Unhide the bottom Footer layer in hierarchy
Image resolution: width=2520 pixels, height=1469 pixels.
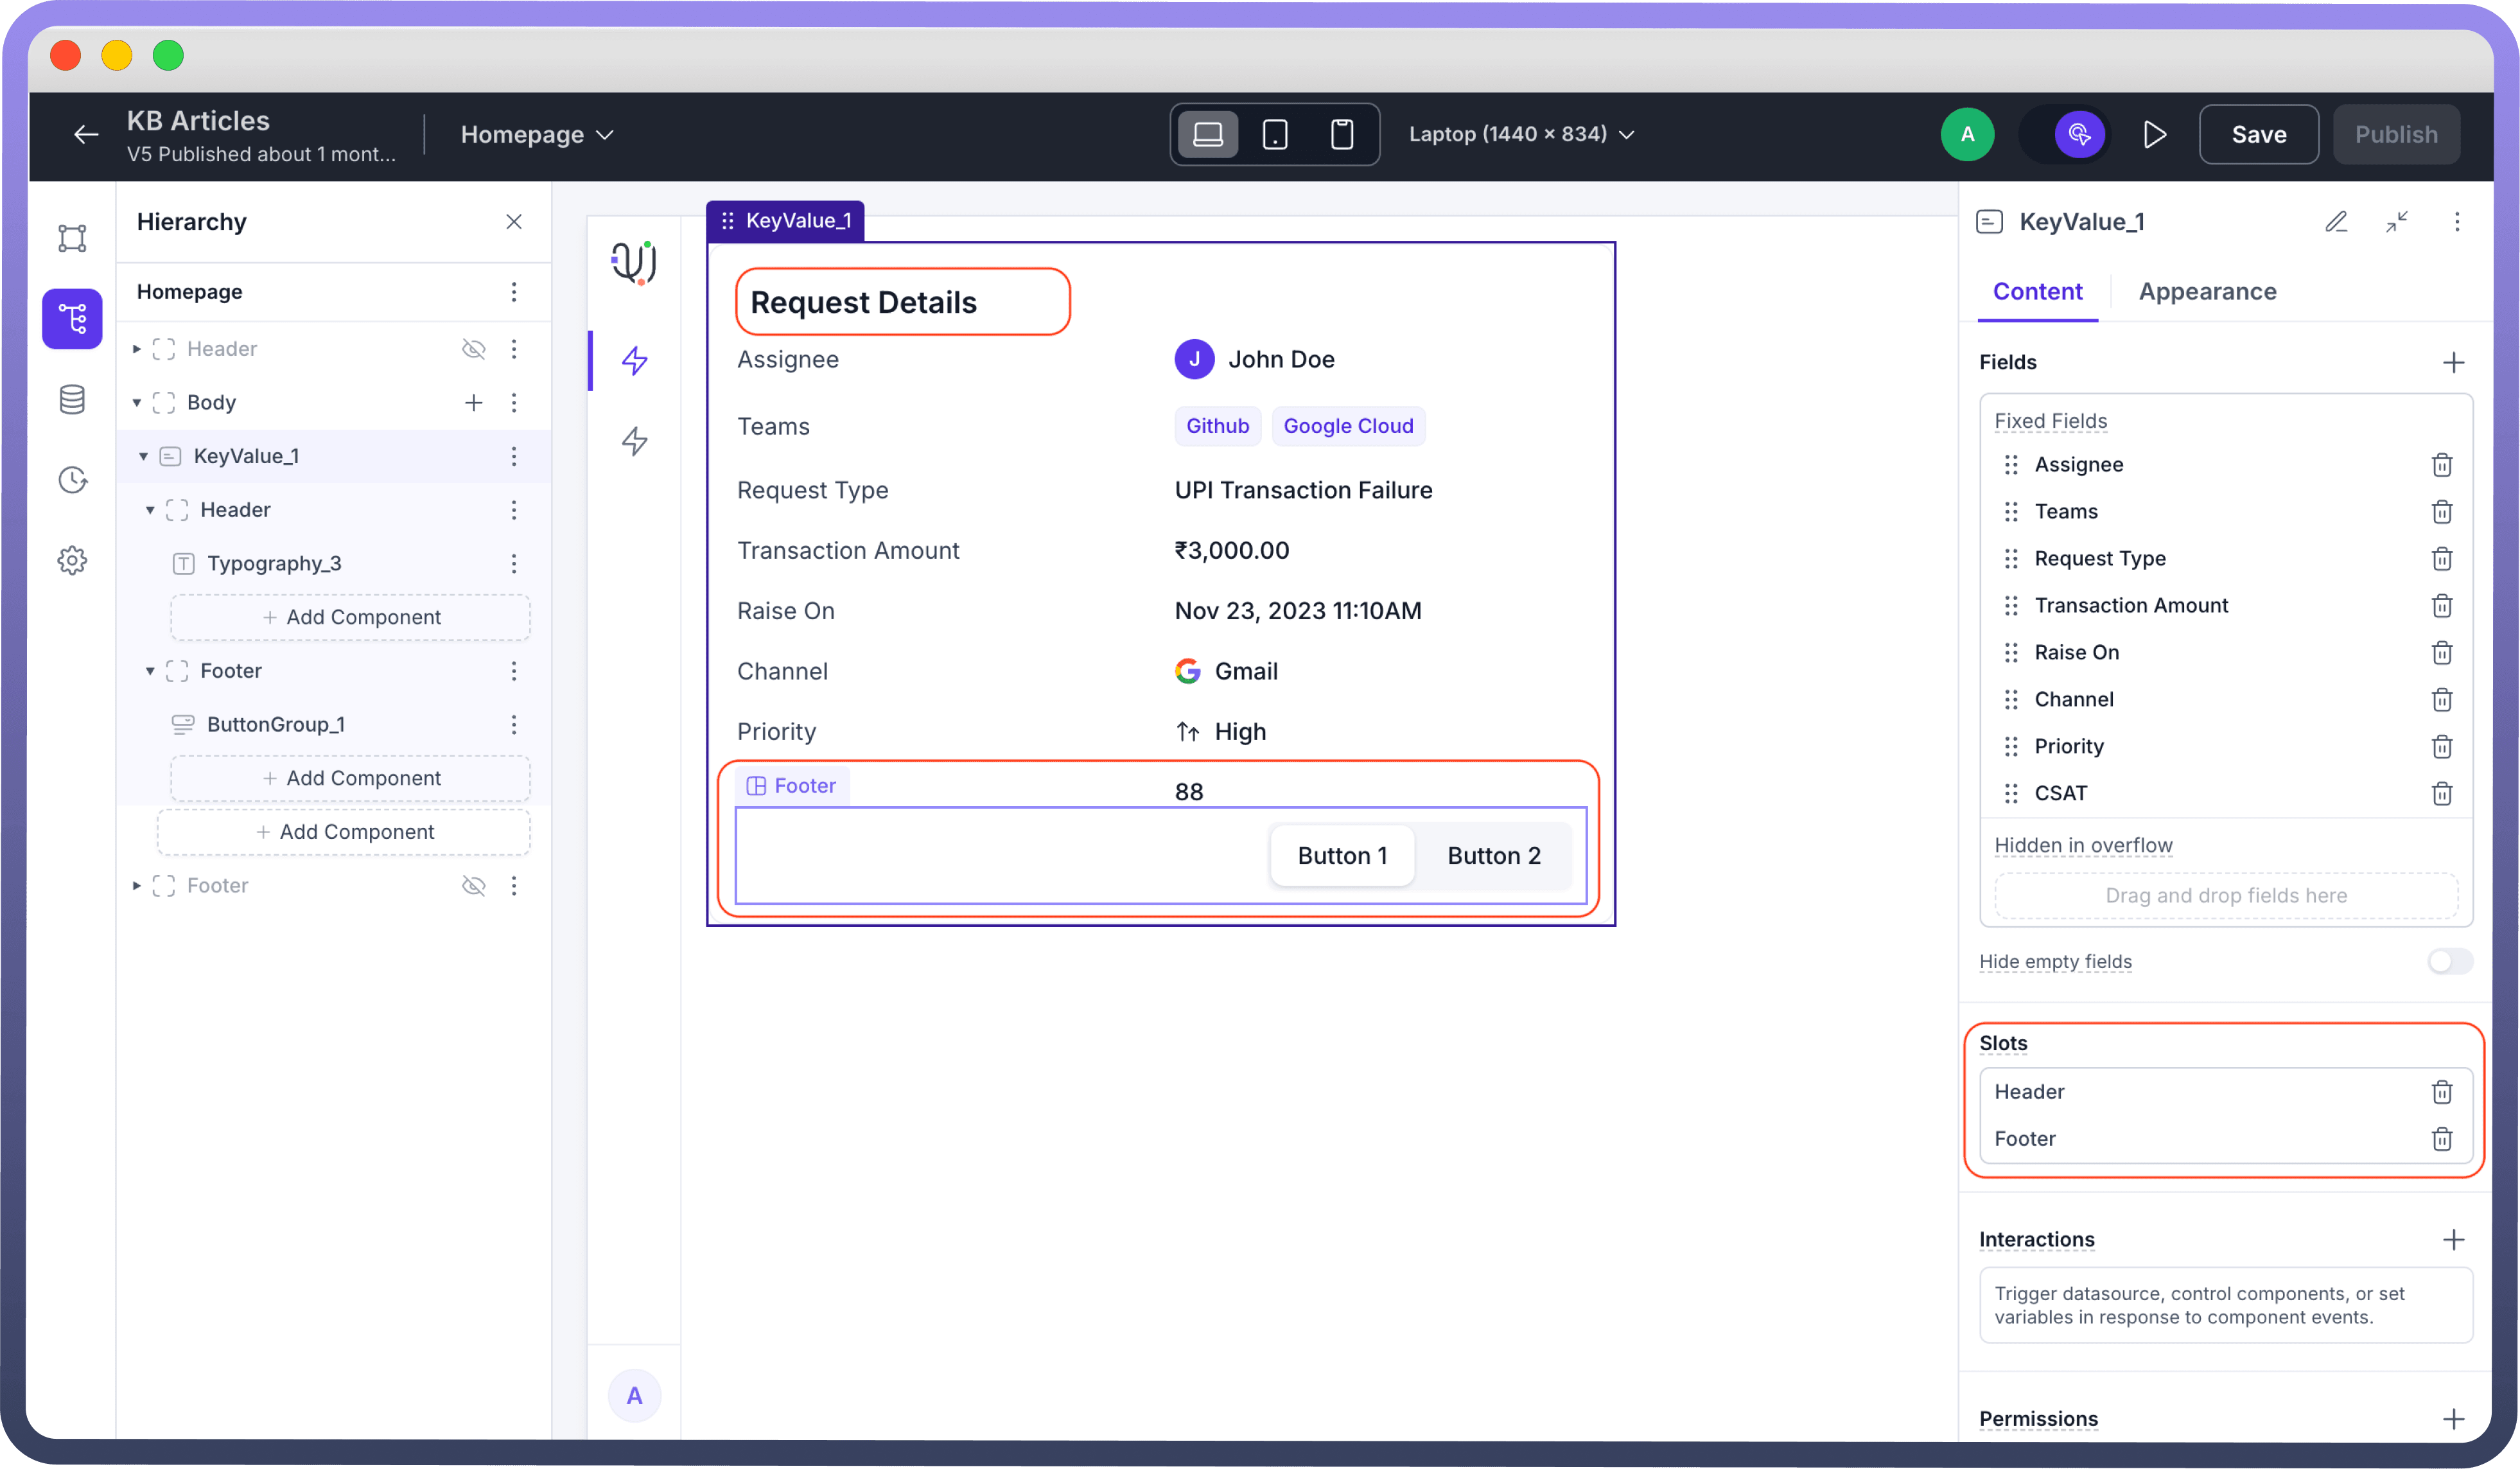pos(473,886)
